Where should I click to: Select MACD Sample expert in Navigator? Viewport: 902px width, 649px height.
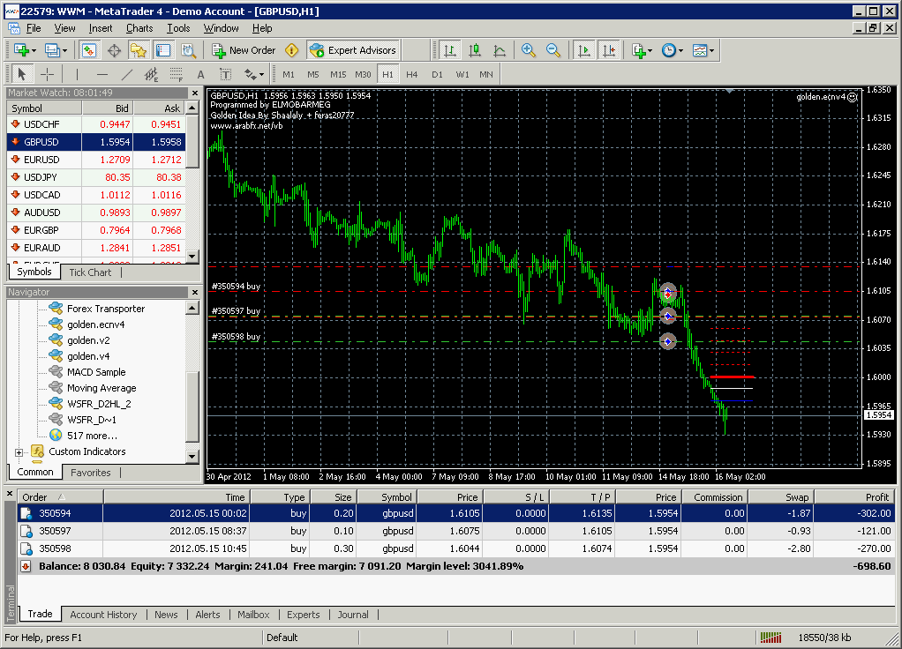coord(96,372)
